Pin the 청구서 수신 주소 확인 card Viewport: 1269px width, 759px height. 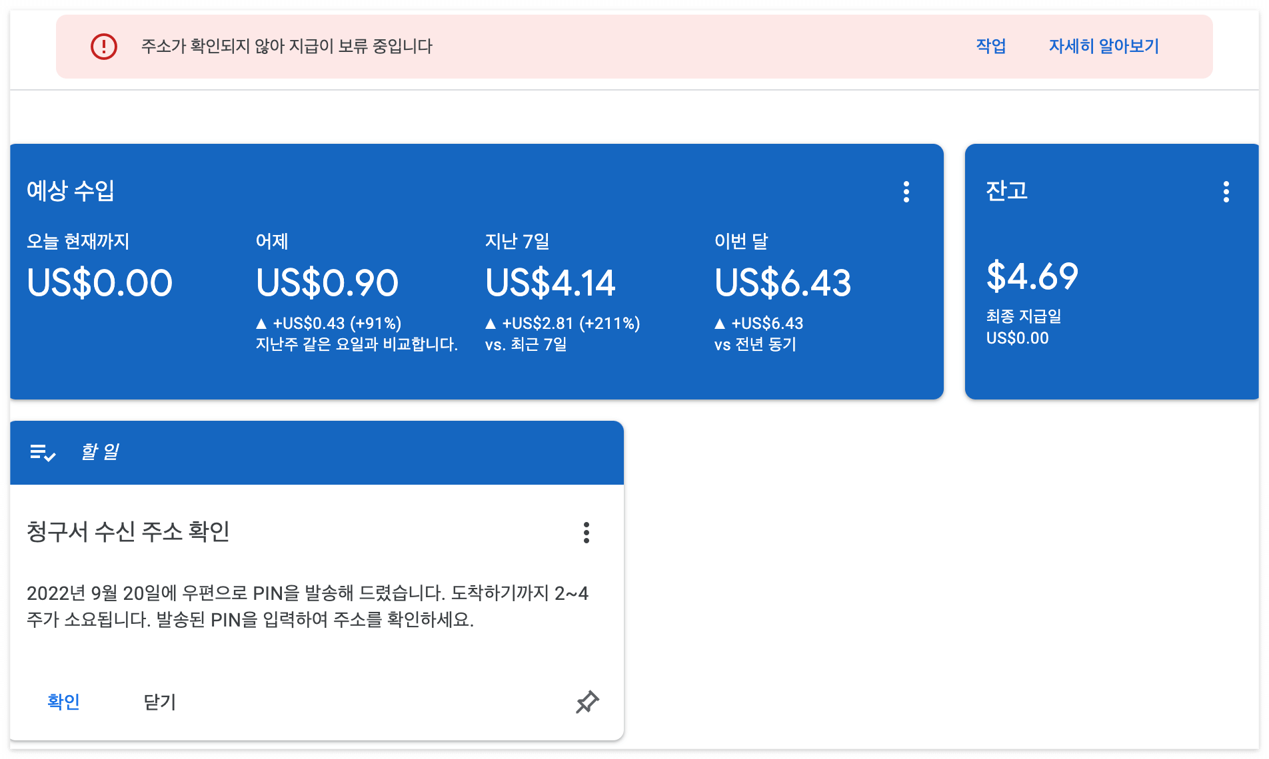(587, 702)
